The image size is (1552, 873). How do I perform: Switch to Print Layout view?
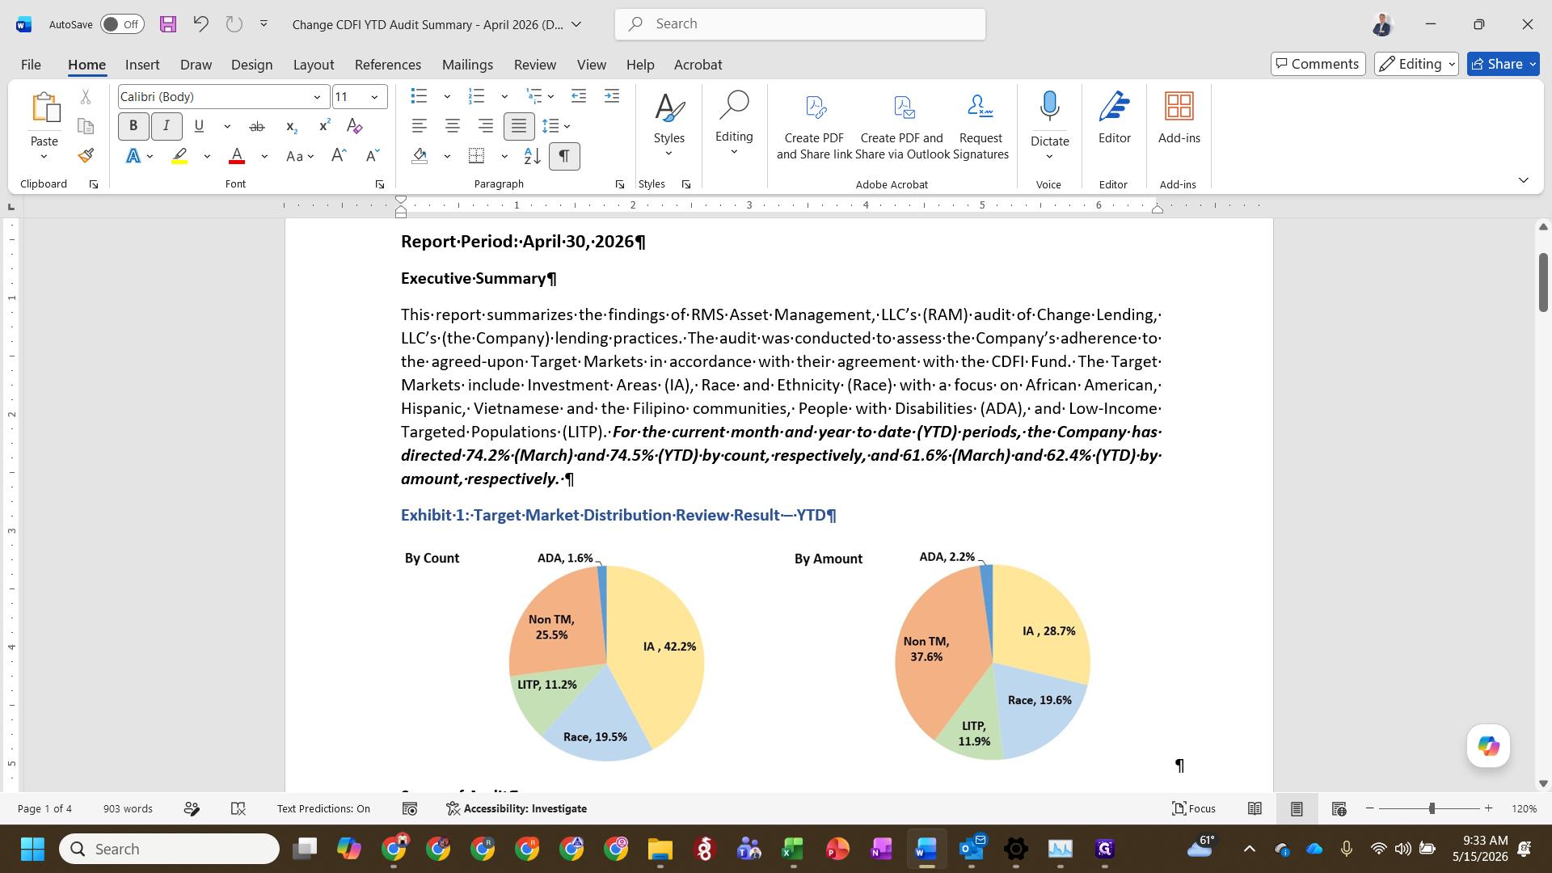pos(1297,808)
